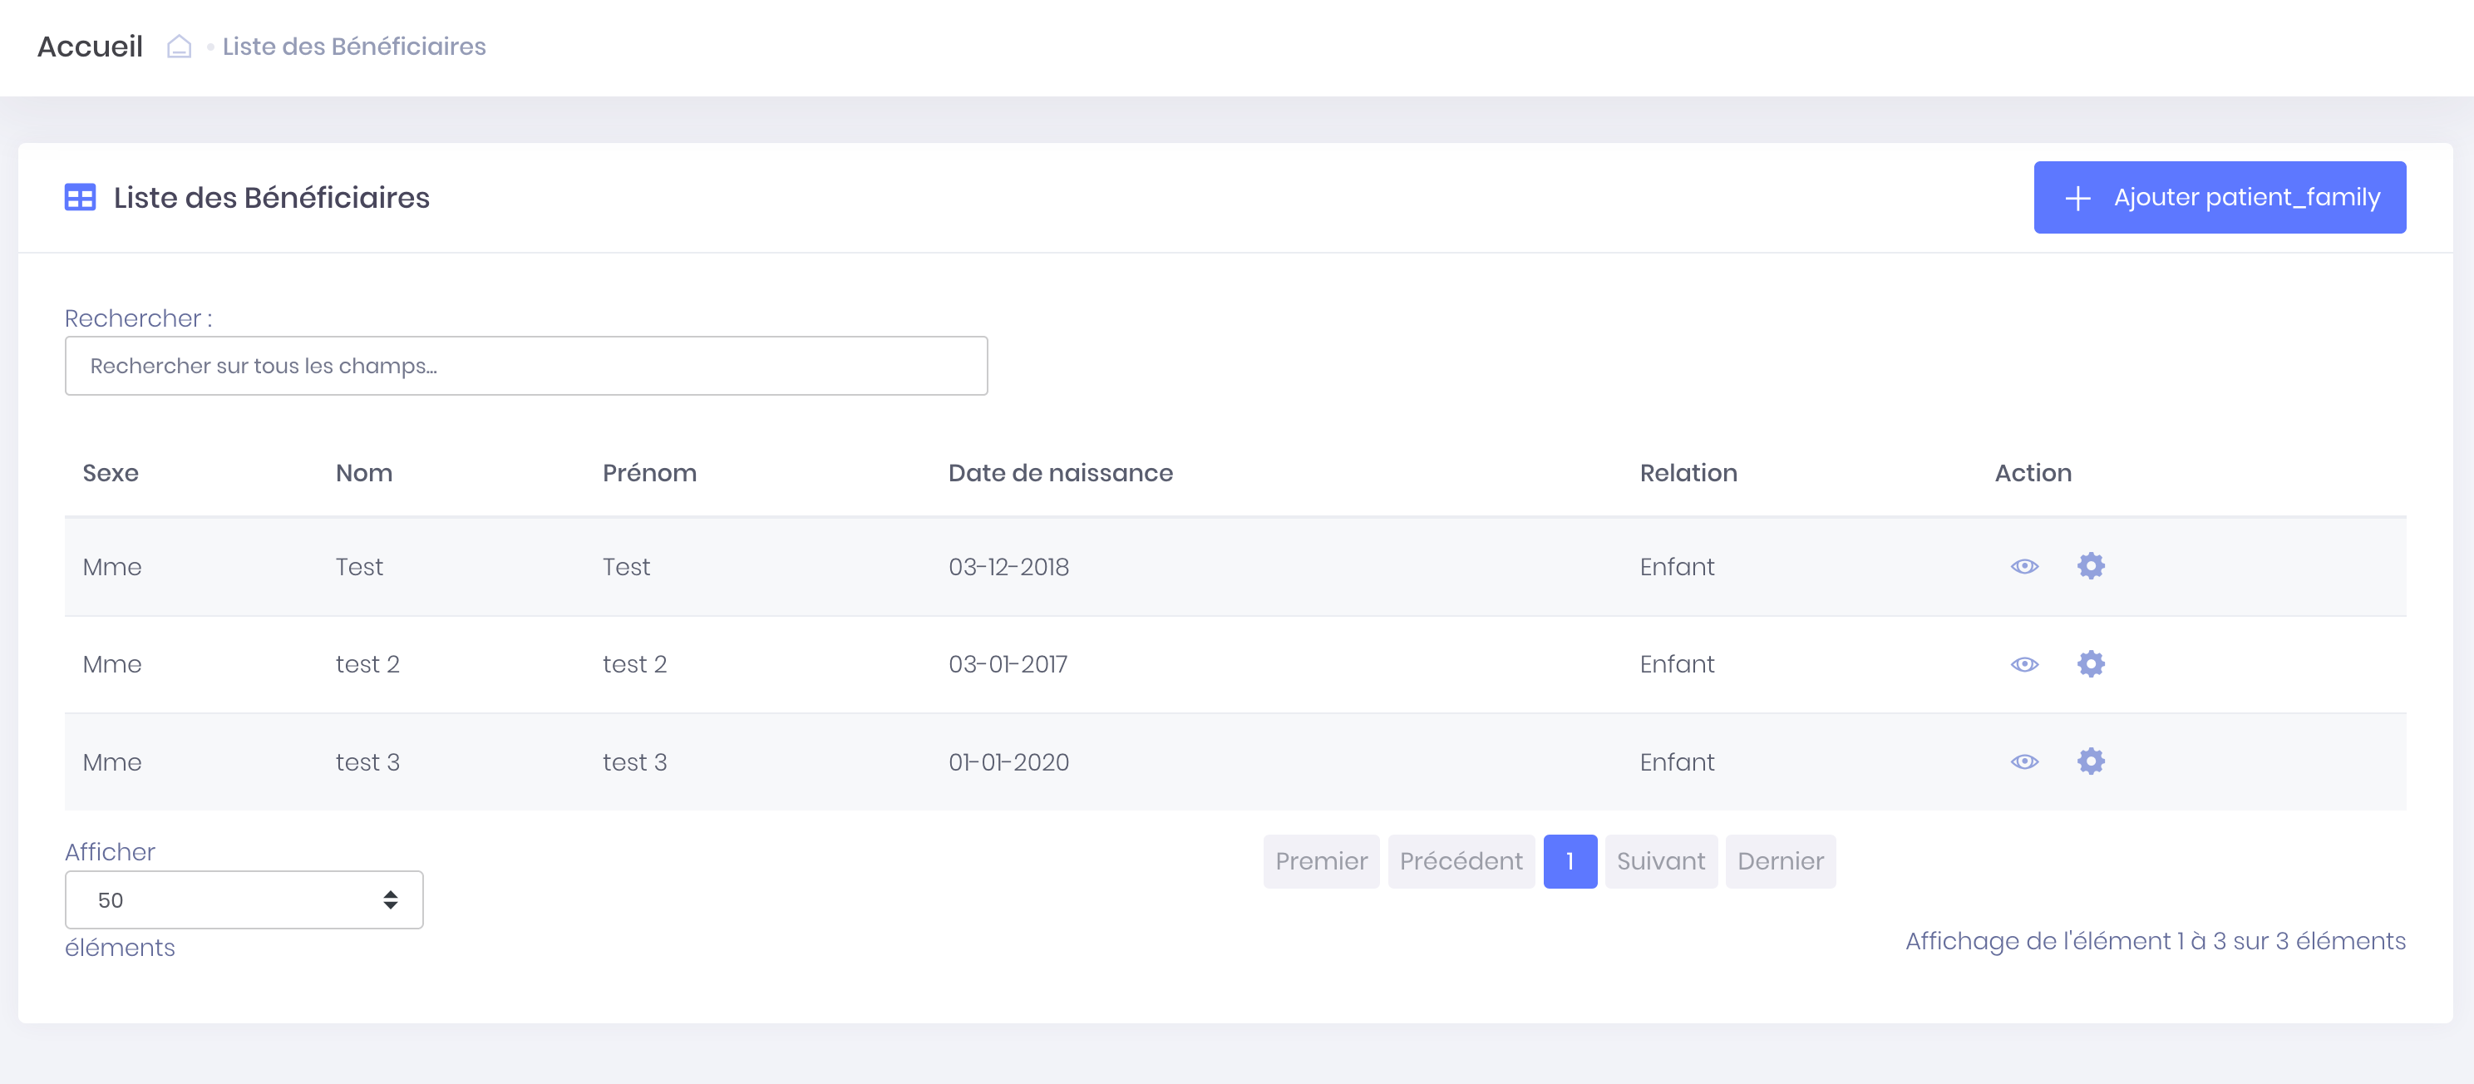Open the Afficher 50 elements dropdown
Image resolution: width=2474 pixels, height=1084 pixels.
[x=244, y=899]
